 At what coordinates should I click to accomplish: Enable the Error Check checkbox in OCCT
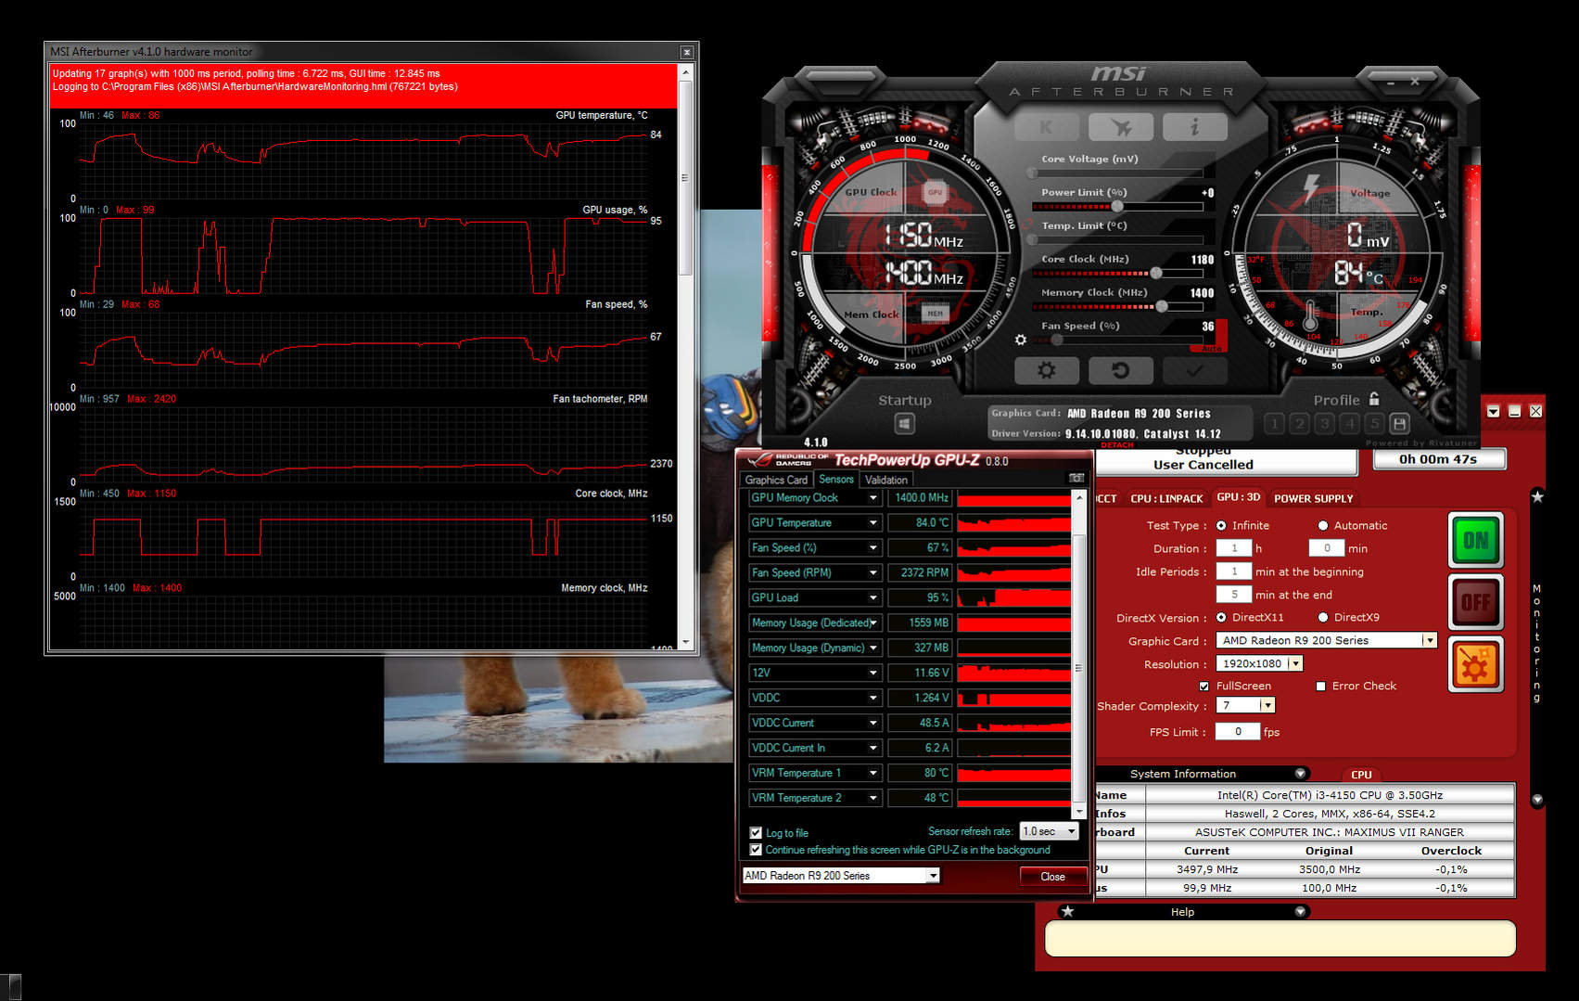click(x=1320, y=687)
